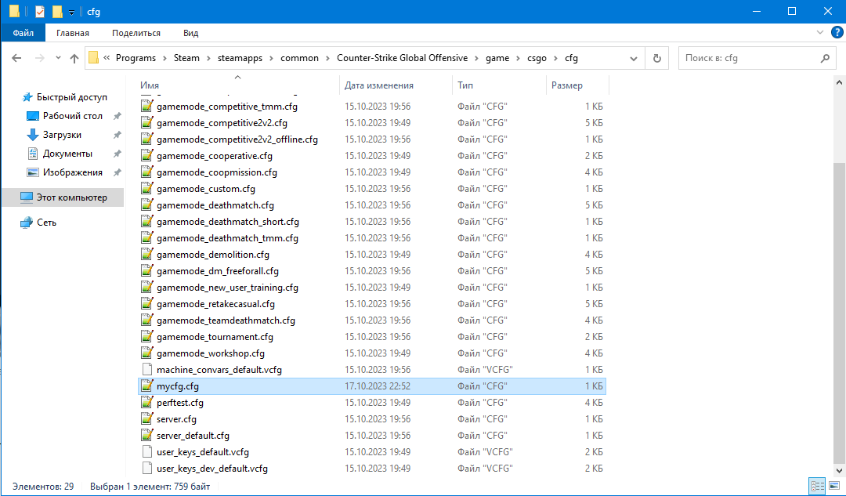Select user_keys_dev_default.vcfg file name
Screen dimensions: 846x496
212,469
